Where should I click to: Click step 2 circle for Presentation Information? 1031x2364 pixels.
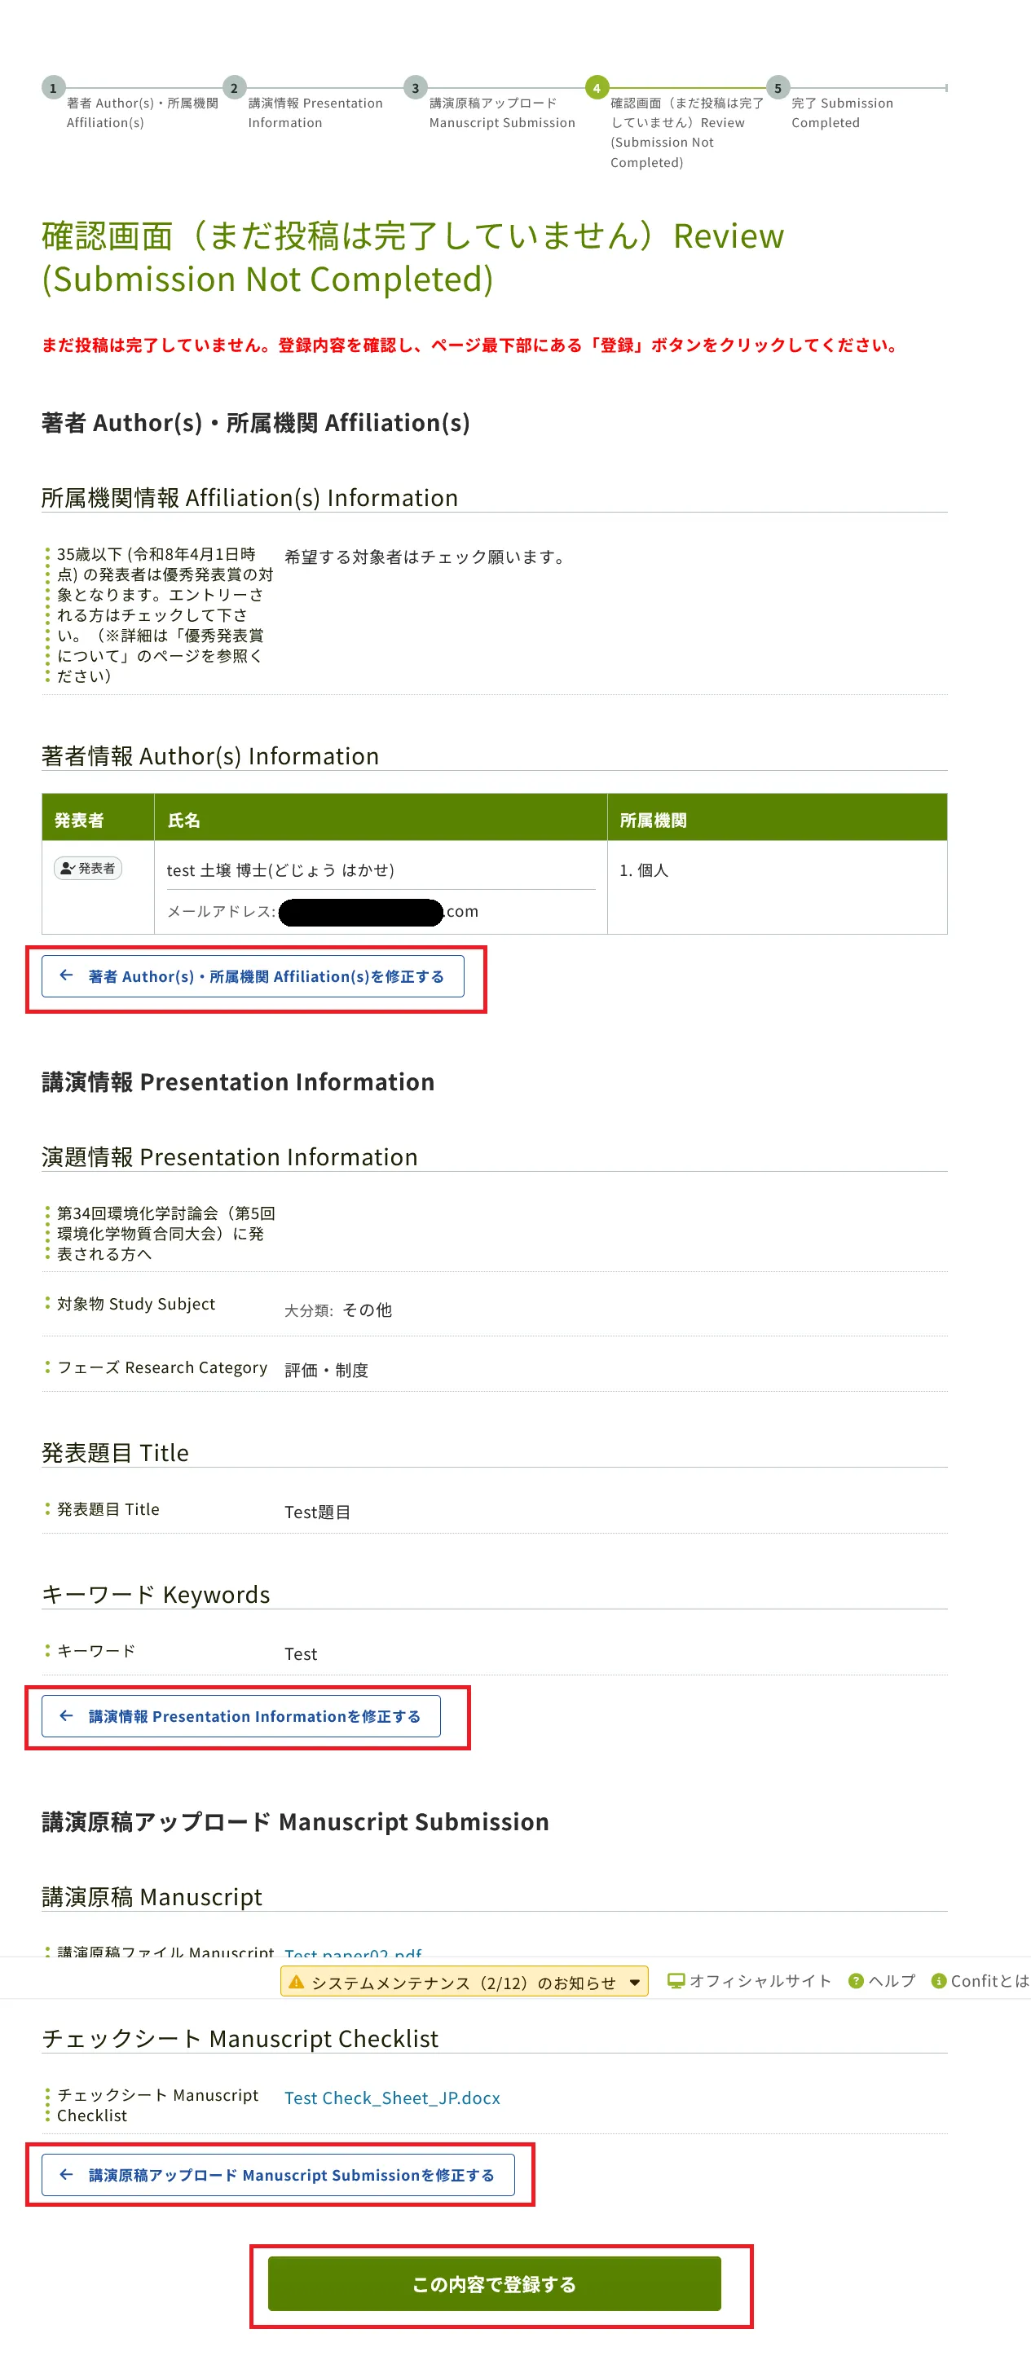[x=234, y=88]
